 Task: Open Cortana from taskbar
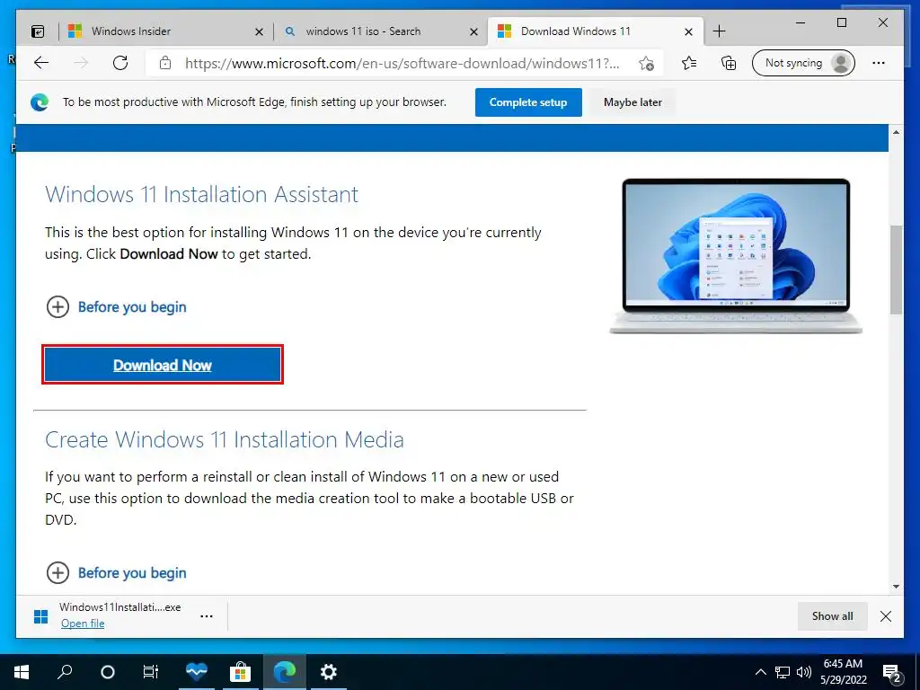(x=108, y=672)
